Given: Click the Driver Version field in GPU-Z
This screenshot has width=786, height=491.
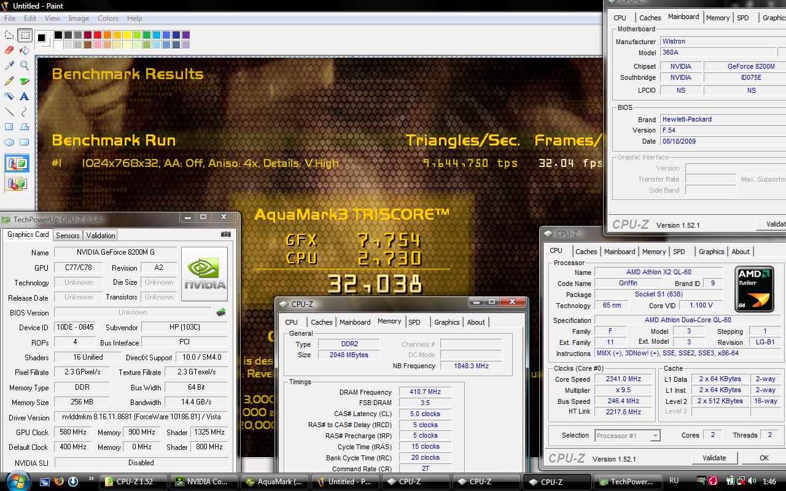Looking at the screenshot, I should [141, 417].
